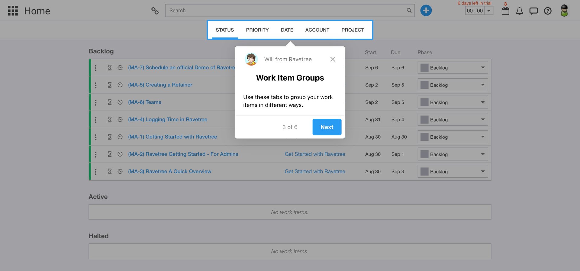Open Phase dropdown for MA-5 row
This screenshot has height=271, width=580.
click(453, 85)
